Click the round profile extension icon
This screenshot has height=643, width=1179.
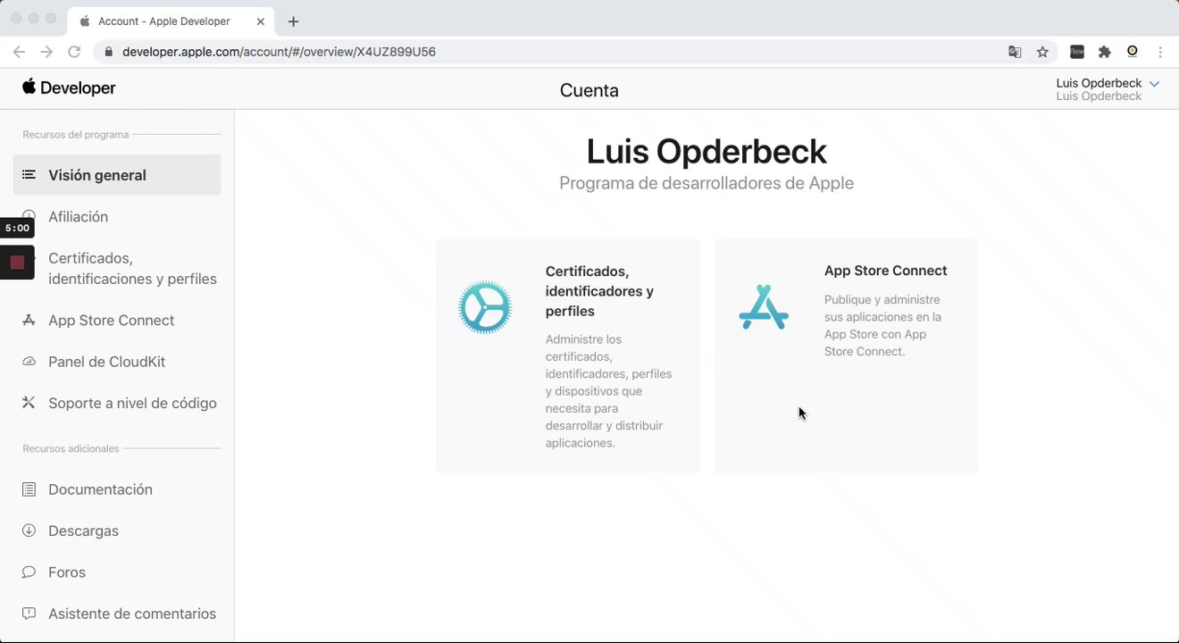(x=1133, y=52)
